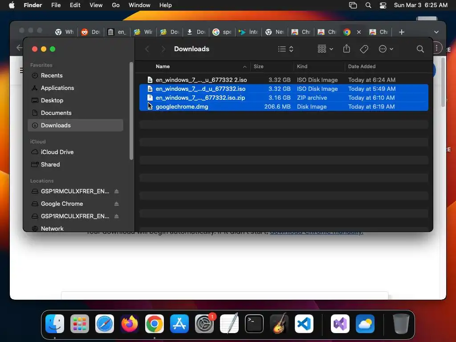Open the grouping options dropdown
The width and height of the screenshot is (456, 342).
coord(325,49)
